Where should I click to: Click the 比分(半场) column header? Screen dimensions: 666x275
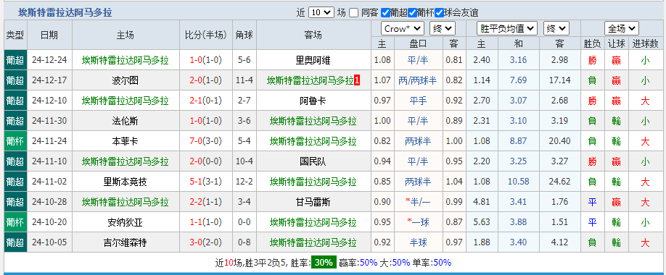point(206,35)
